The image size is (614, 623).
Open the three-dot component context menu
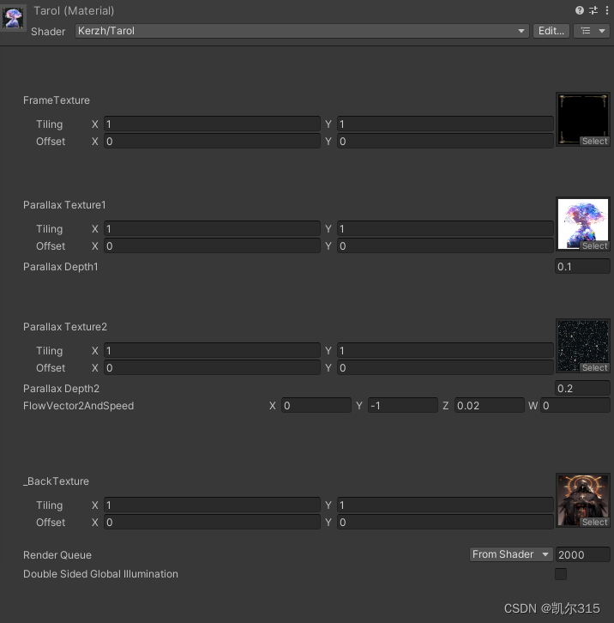(x=607, y=10)
